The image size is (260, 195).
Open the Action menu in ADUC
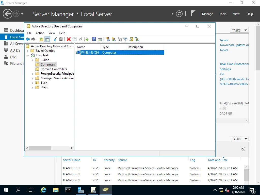point(40,33)
